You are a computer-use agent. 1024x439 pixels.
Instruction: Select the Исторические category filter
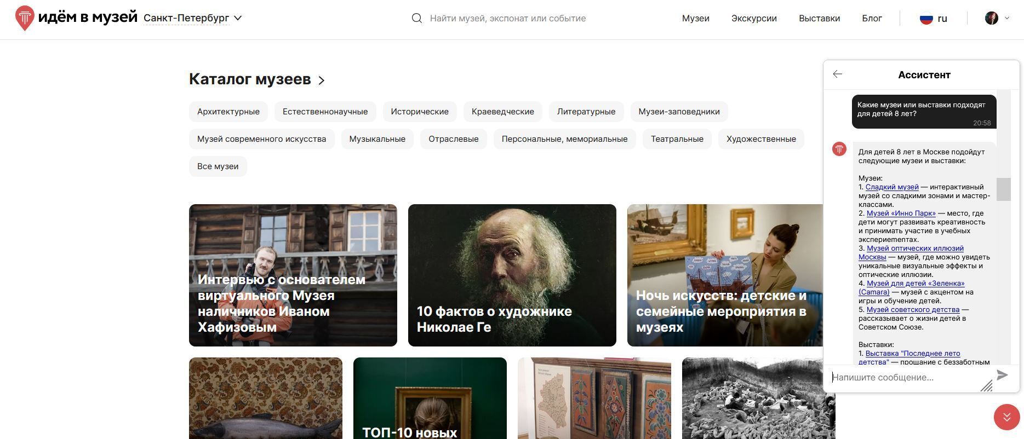coord(419,112)
